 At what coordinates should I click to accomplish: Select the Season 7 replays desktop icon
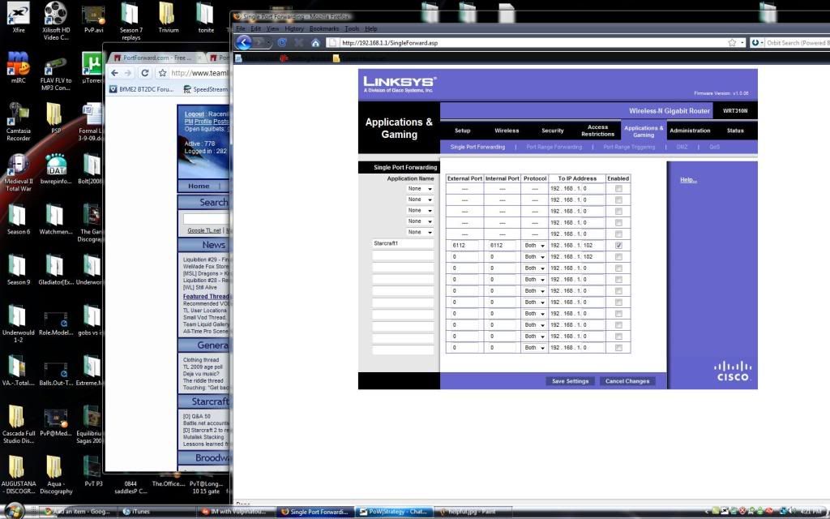130,21
